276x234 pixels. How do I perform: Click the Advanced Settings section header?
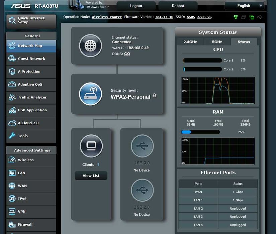tap(31, 150)
